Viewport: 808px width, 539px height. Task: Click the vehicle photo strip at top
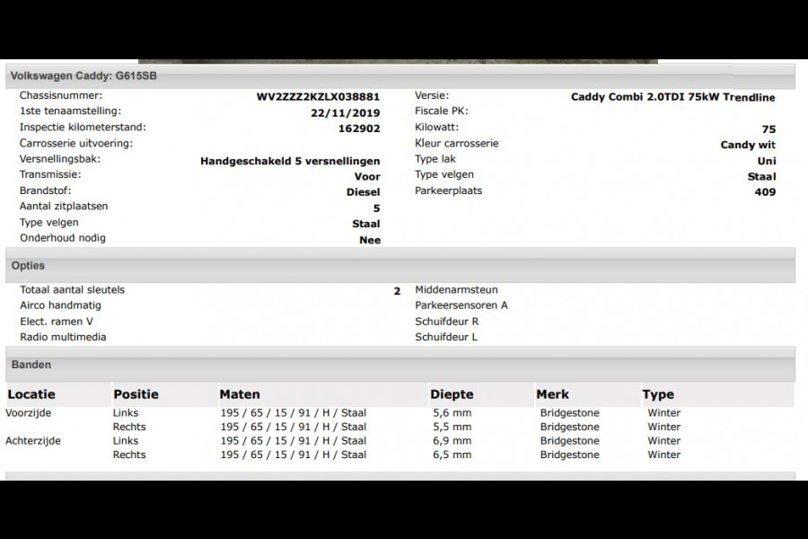click(398, 62)
